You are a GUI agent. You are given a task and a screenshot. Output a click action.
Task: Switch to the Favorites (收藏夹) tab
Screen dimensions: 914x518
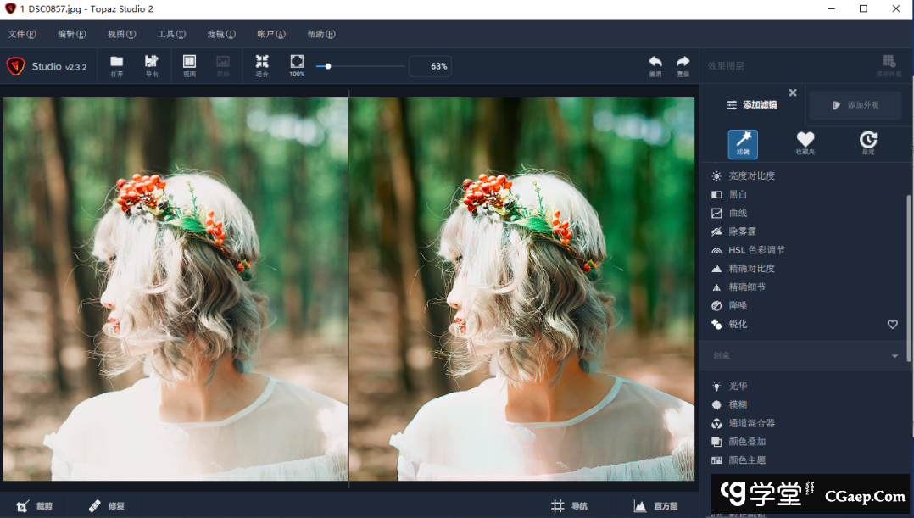point(805,142)
